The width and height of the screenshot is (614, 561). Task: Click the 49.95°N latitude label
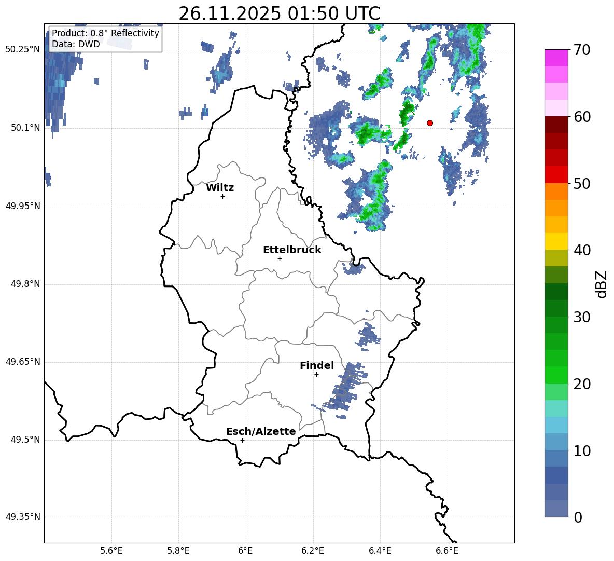[x=23, y=206]
